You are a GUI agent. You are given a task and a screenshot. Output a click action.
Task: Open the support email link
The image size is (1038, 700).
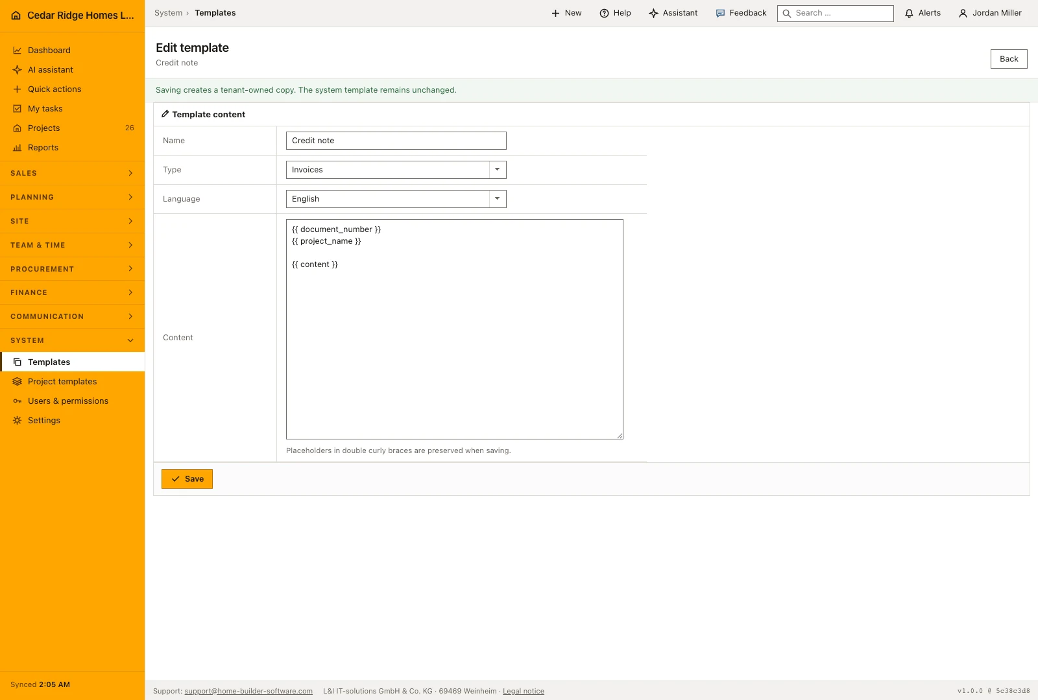248,692
